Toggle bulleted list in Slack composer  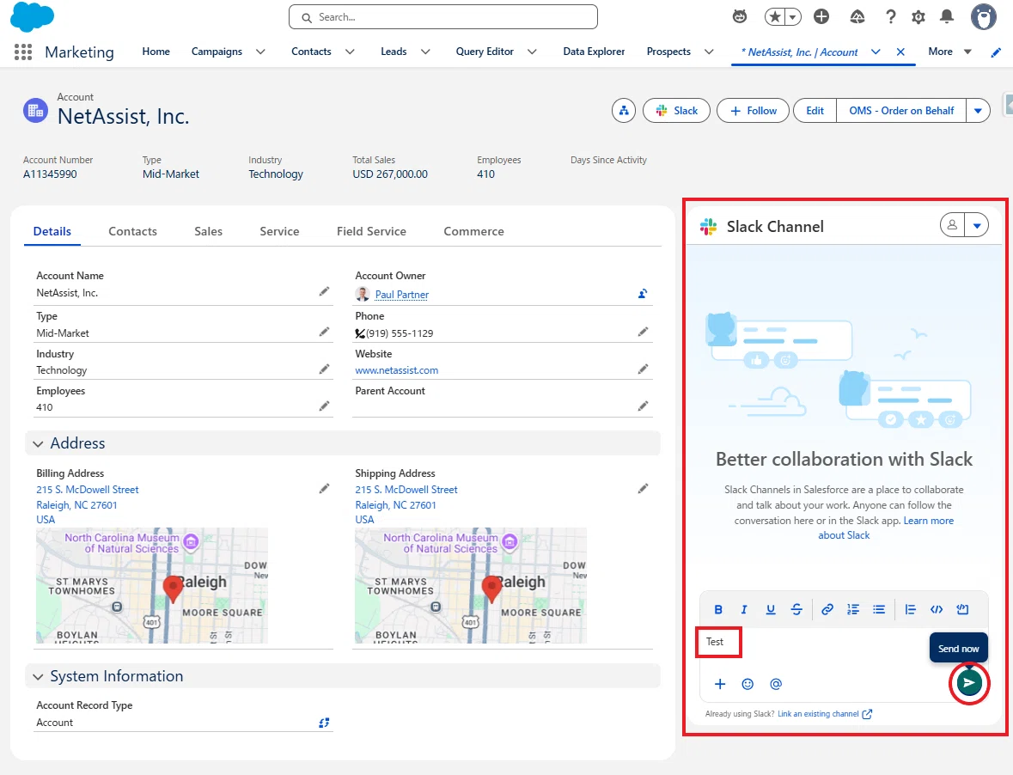point(879,610)
